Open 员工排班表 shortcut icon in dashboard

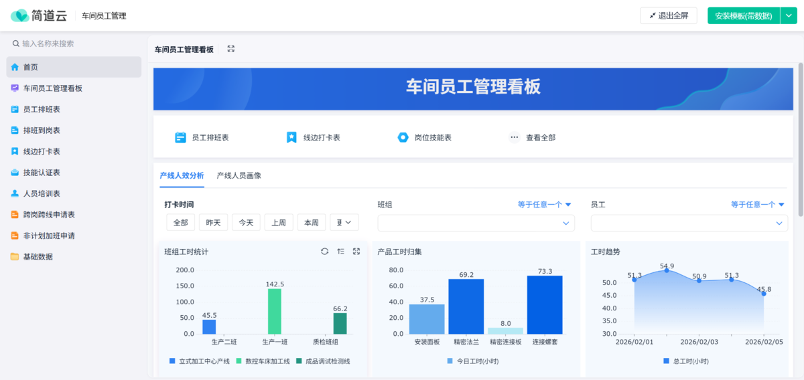click(180, 137)
